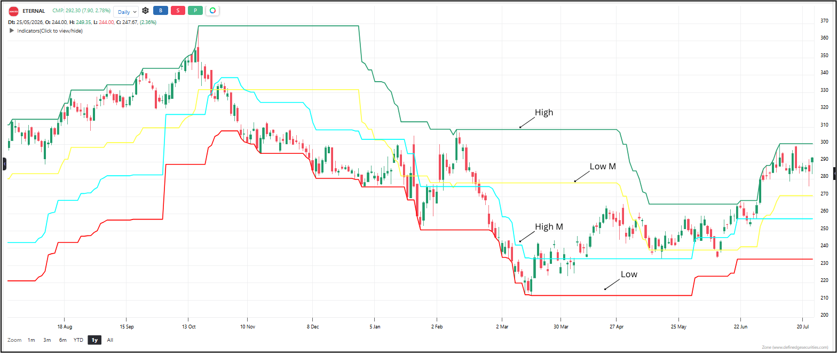837x353 pixels.
Task: Click the left edge panel collapse handle
Action: pyautogui.click(x=4, y=164)
